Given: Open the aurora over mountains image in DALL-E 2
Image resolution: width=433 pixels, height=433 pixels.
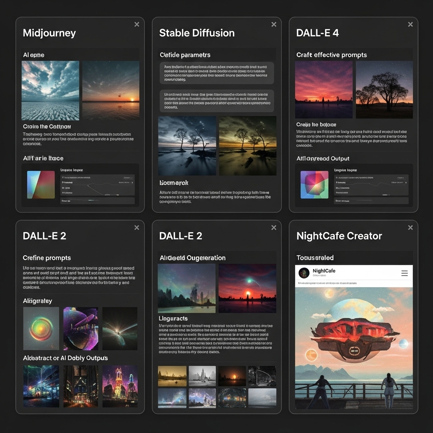Looking at the screenshot, I should (x=186, y=288).
